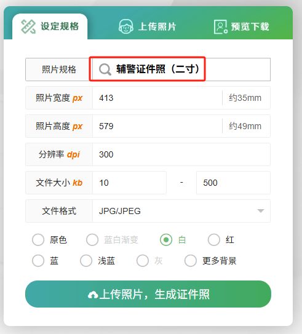Click the portrait icon beside 预览下载
This screenshot has width=302, height=334.
(x=221, y=27)
